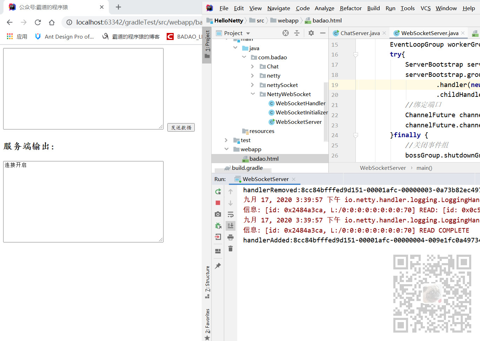The height and width of the screenshot is (341, 480).
Task: Close the ChatServer.java tab
Action: coord(384,33)
